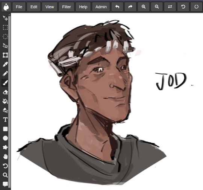Open the View menu

point(50,7)
